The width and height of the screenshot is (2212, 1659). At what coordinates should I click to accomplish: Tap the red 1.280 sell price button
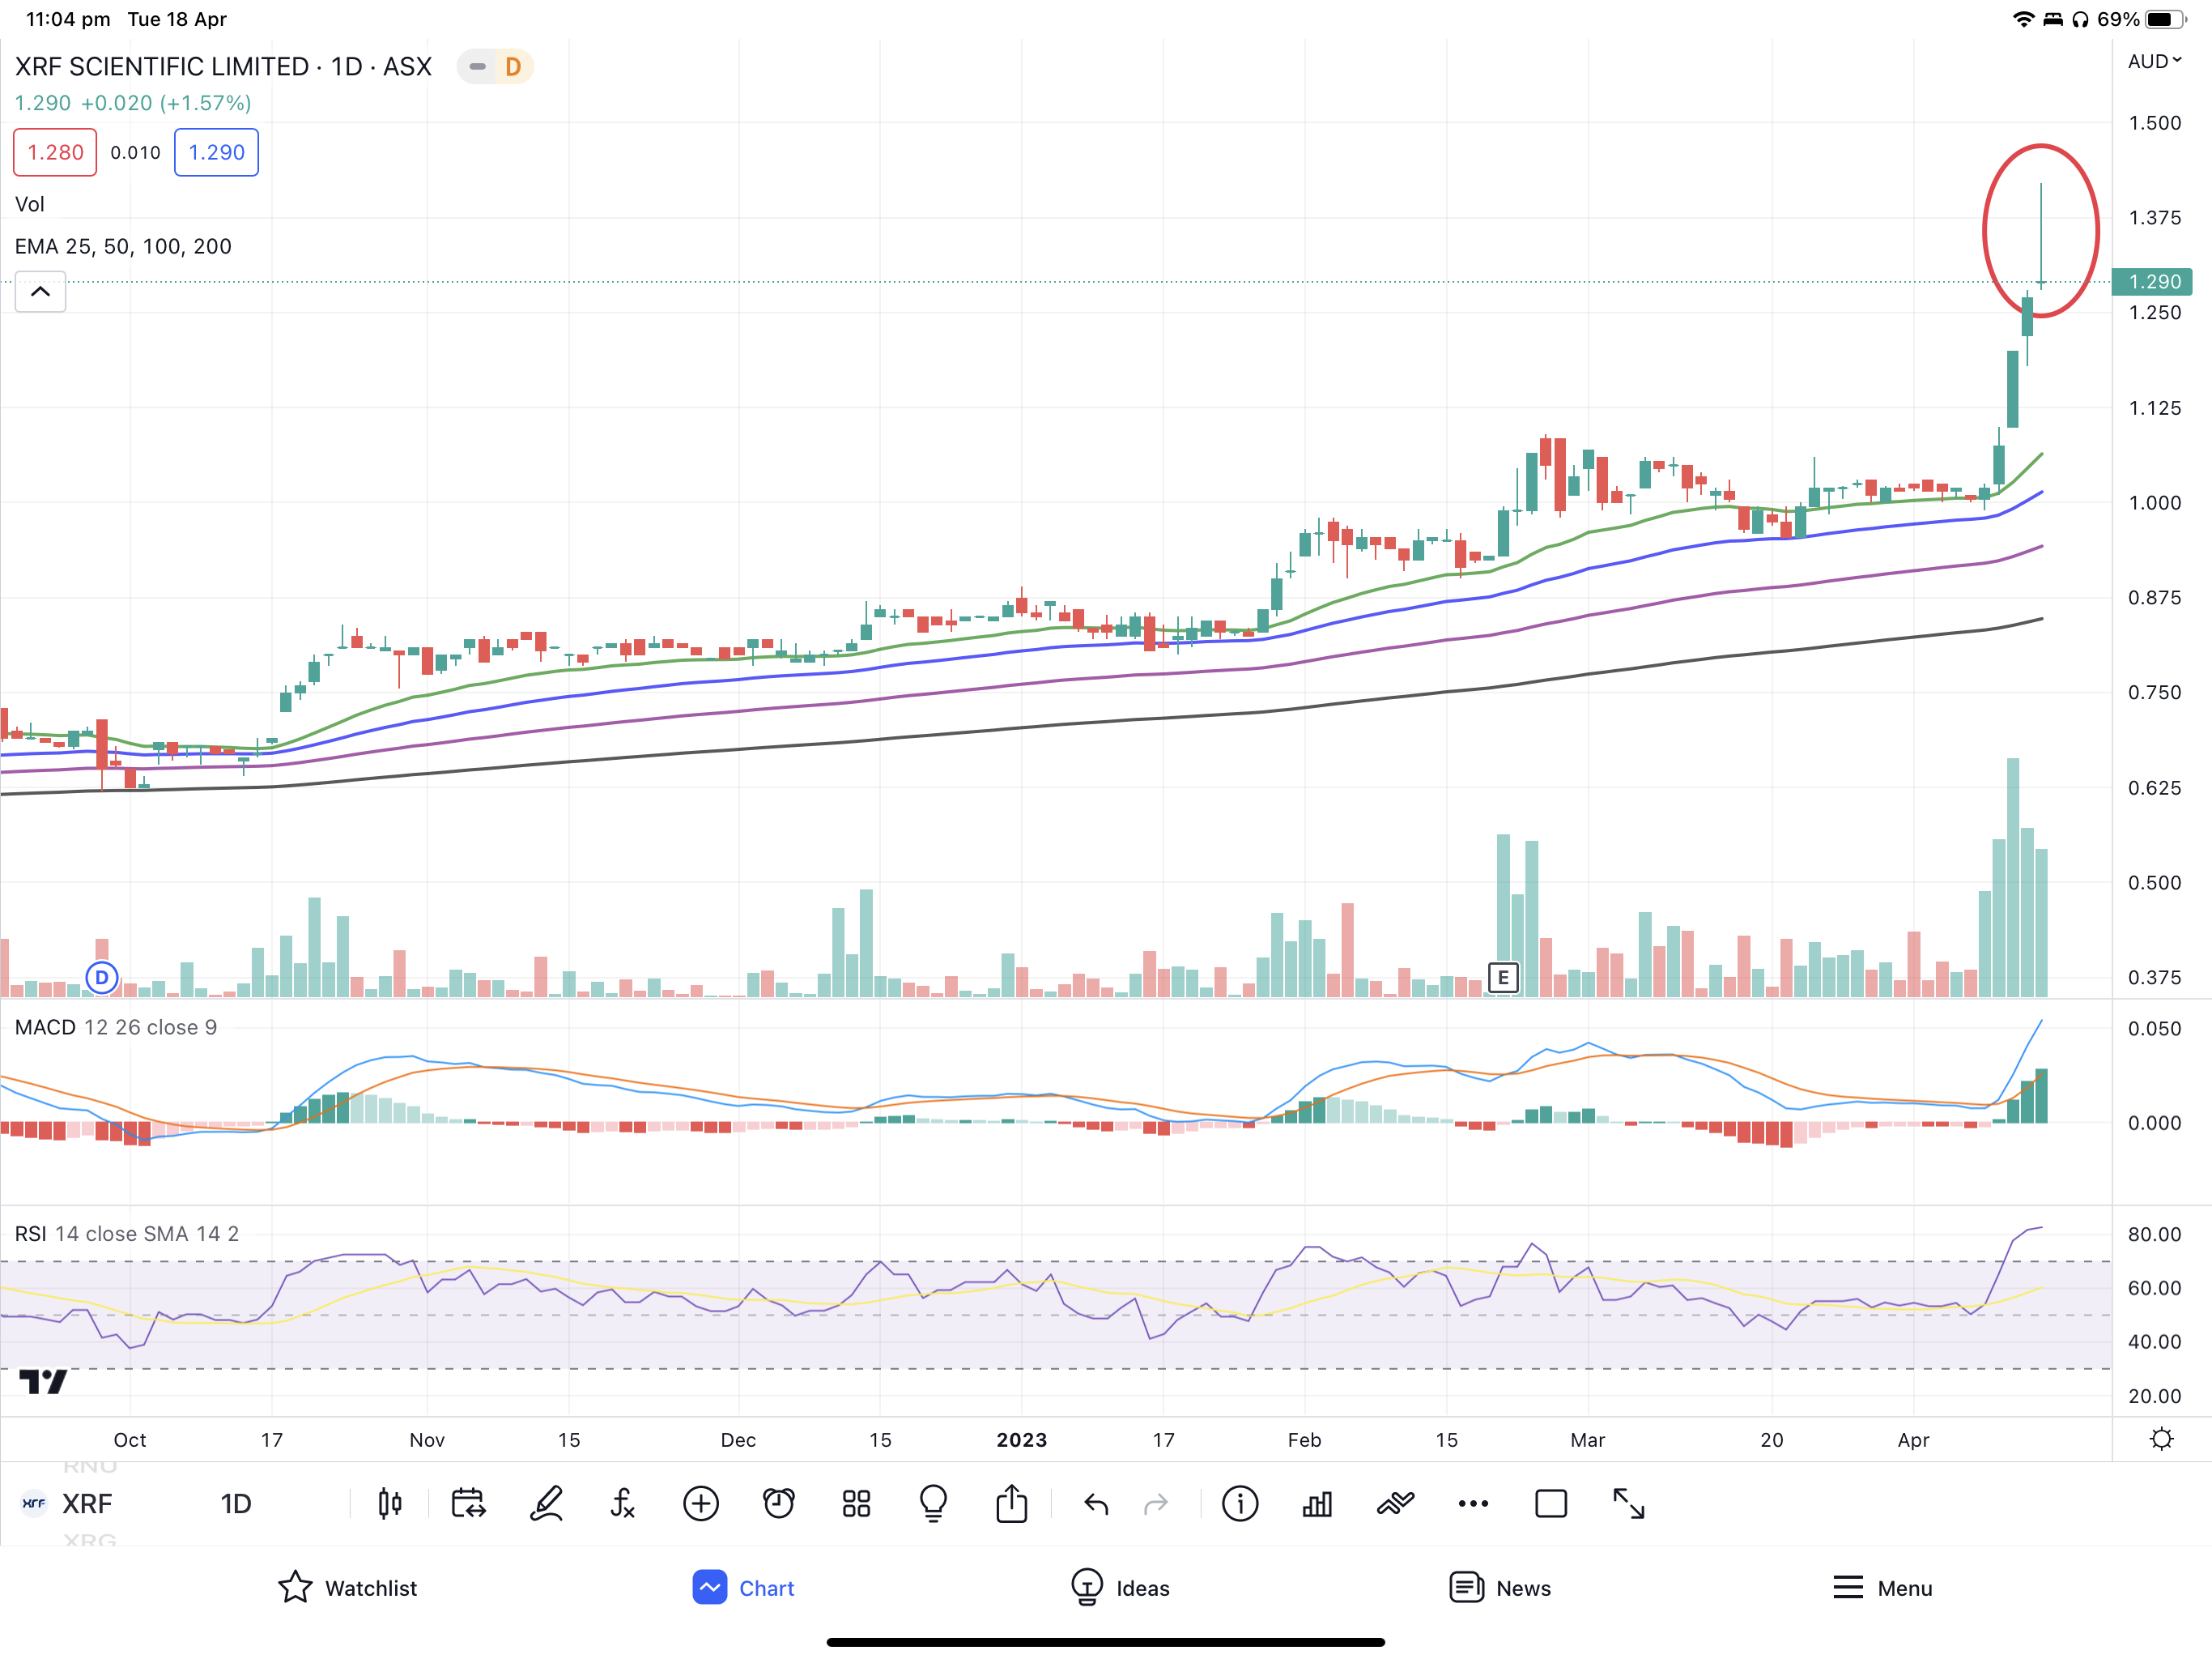pos(55,152)
